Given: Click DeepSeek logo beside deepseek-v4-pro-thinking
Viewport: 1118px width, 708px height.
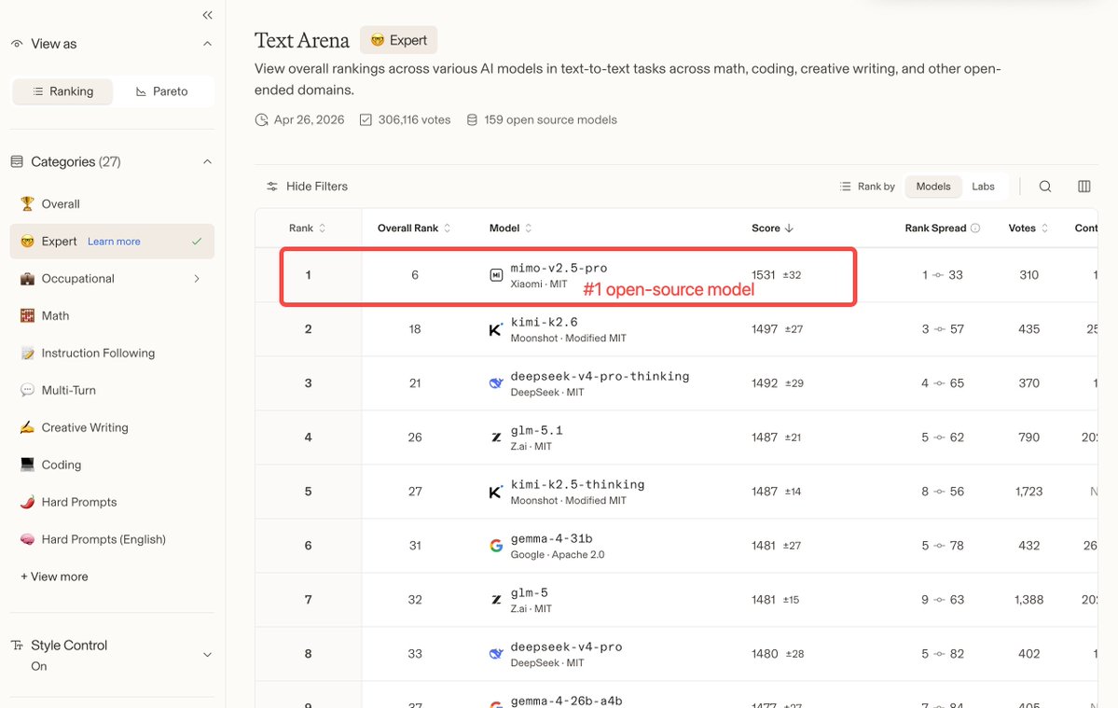Looking at the screenshot, I should 496,383.
